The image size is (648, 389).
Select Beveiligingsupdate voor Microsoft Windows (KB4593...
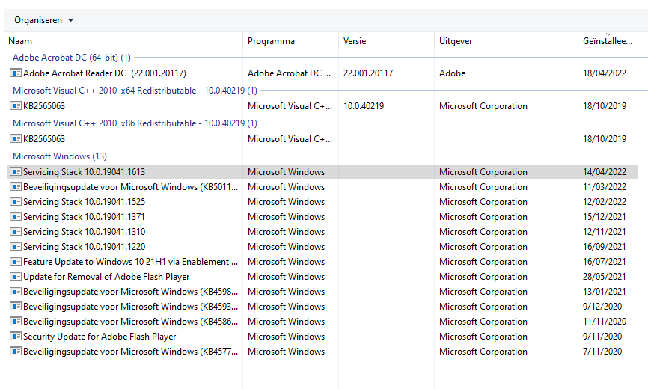coord(131,307)
